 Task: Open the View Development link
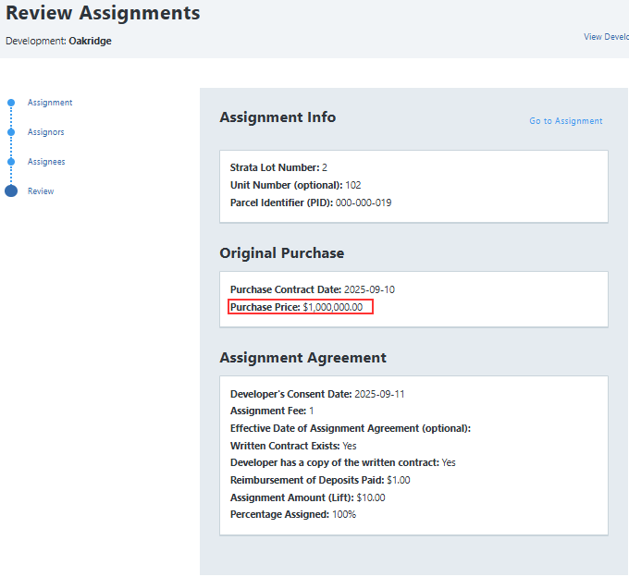click(x=606, y=37)
